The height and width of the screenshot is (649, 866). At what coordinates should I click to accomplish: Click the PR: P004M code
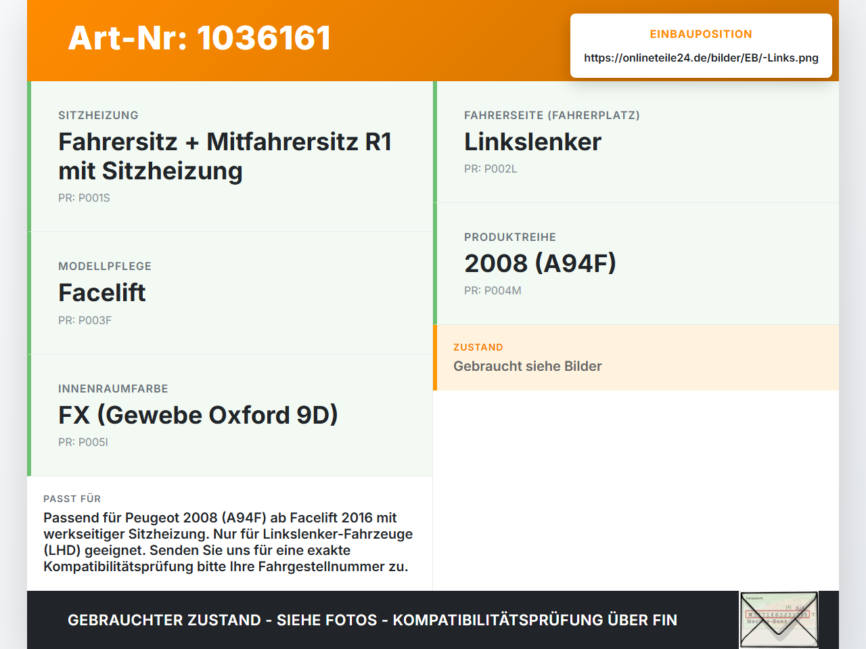(x=493, y=290)
